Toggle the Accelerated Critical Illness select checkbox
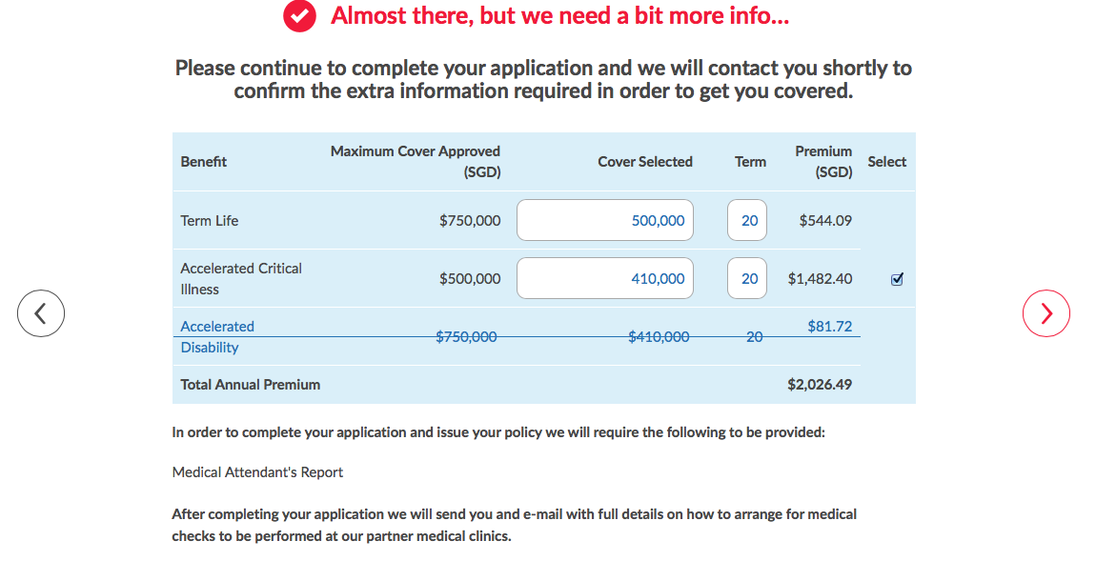Viewport: 1096px width, 561px height. 897,279
